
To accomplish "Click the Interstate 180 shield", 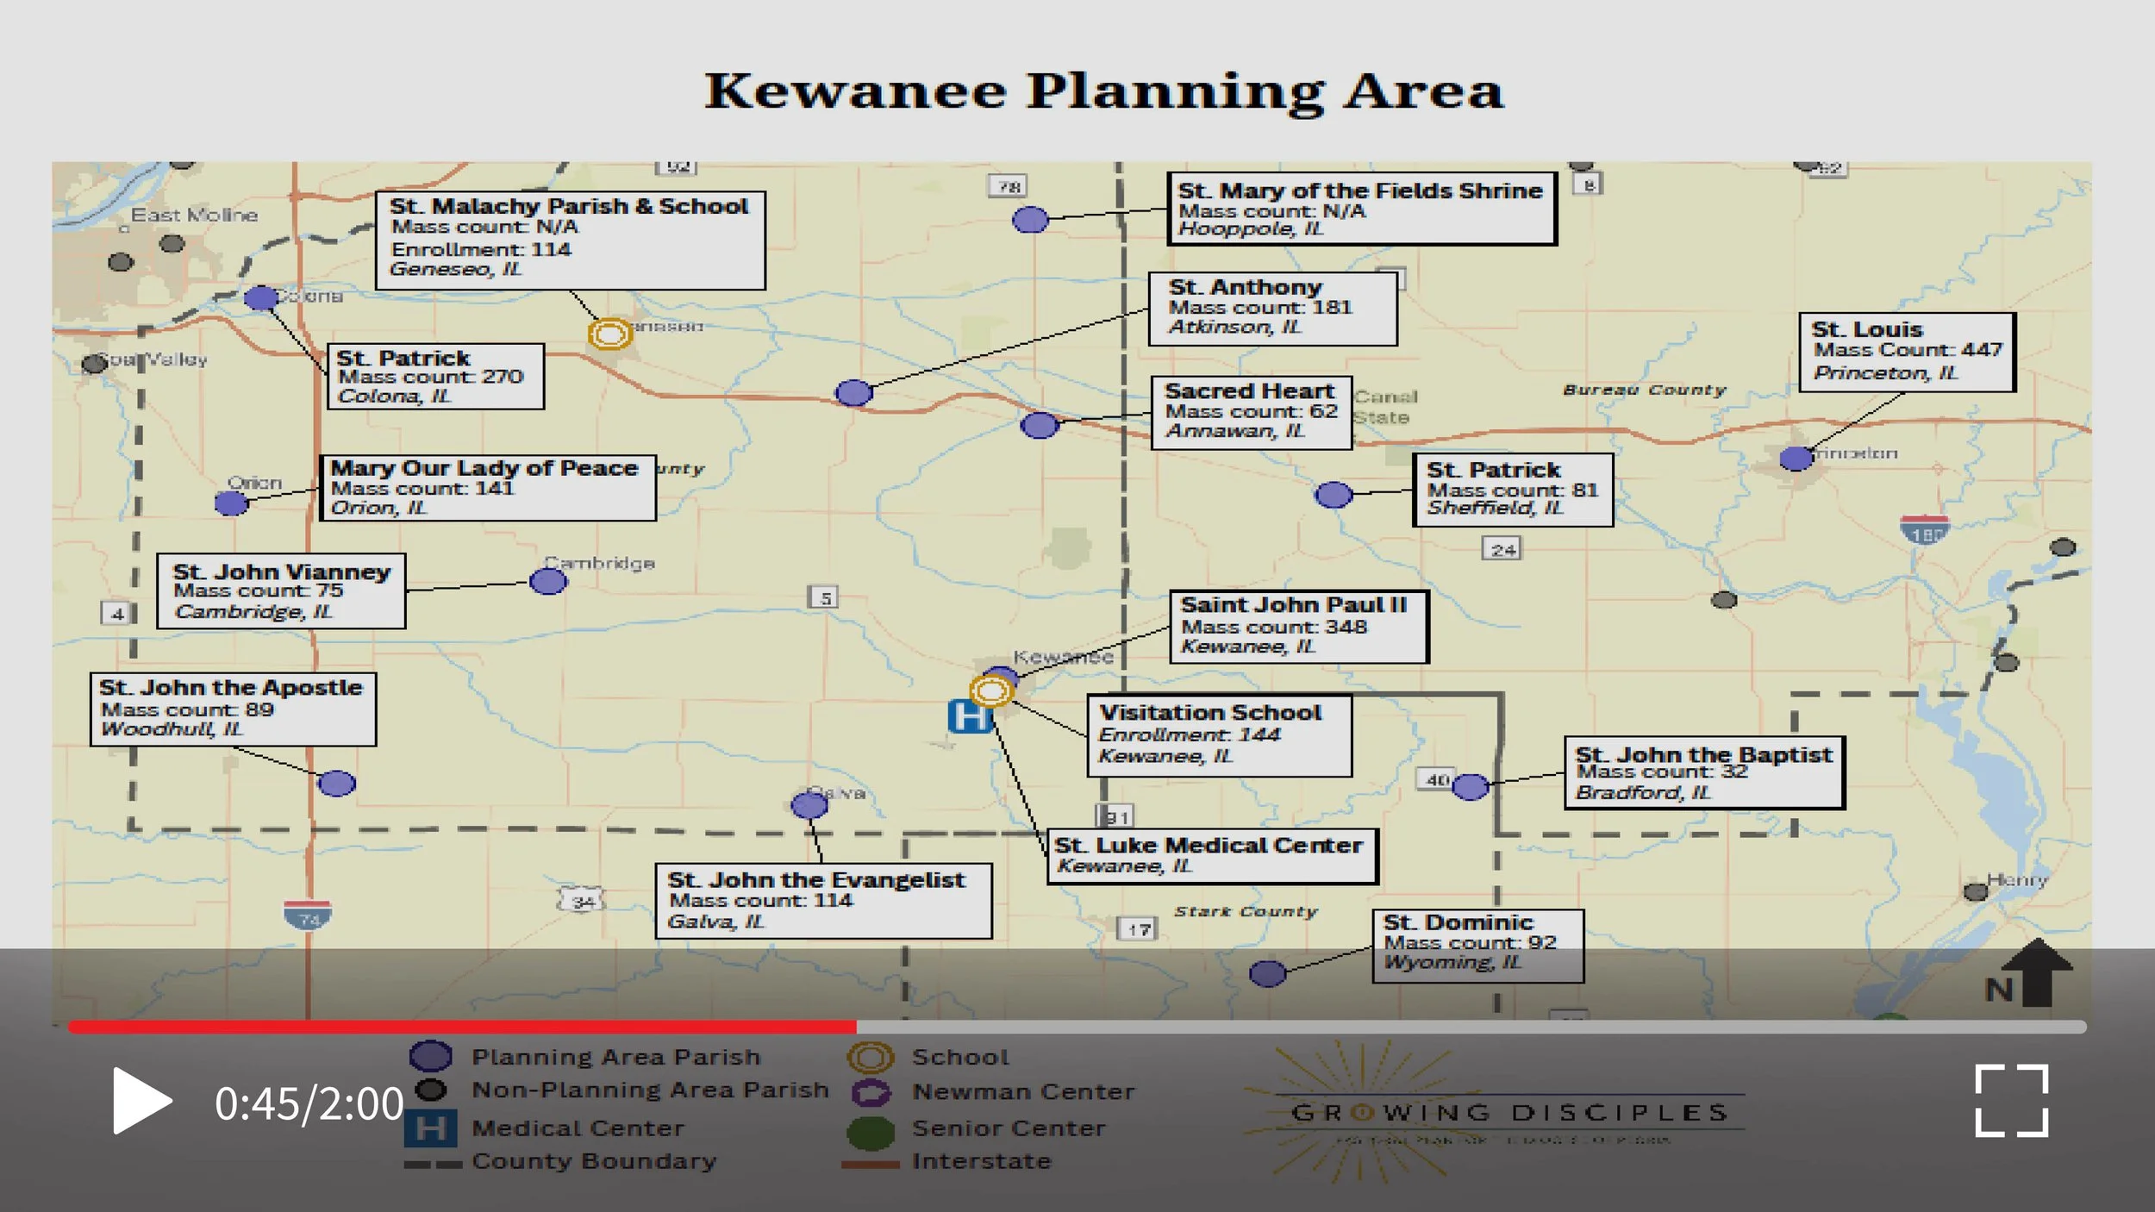I will coord(1924,530).
